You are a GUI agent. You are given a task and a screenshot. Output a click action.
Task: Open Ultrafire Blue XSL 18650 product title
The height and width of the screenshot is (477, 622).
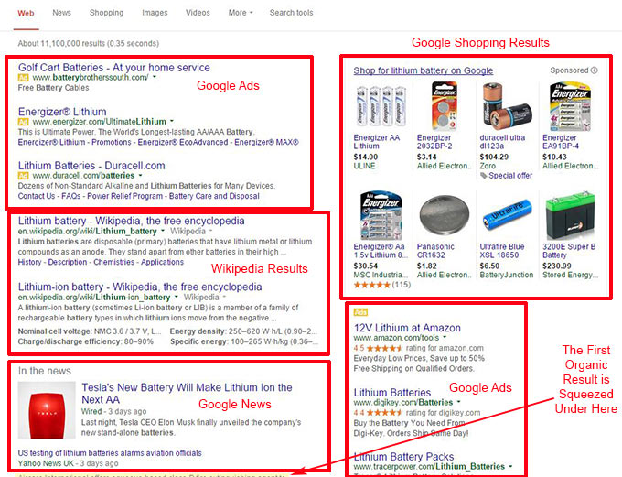[502, 251]
